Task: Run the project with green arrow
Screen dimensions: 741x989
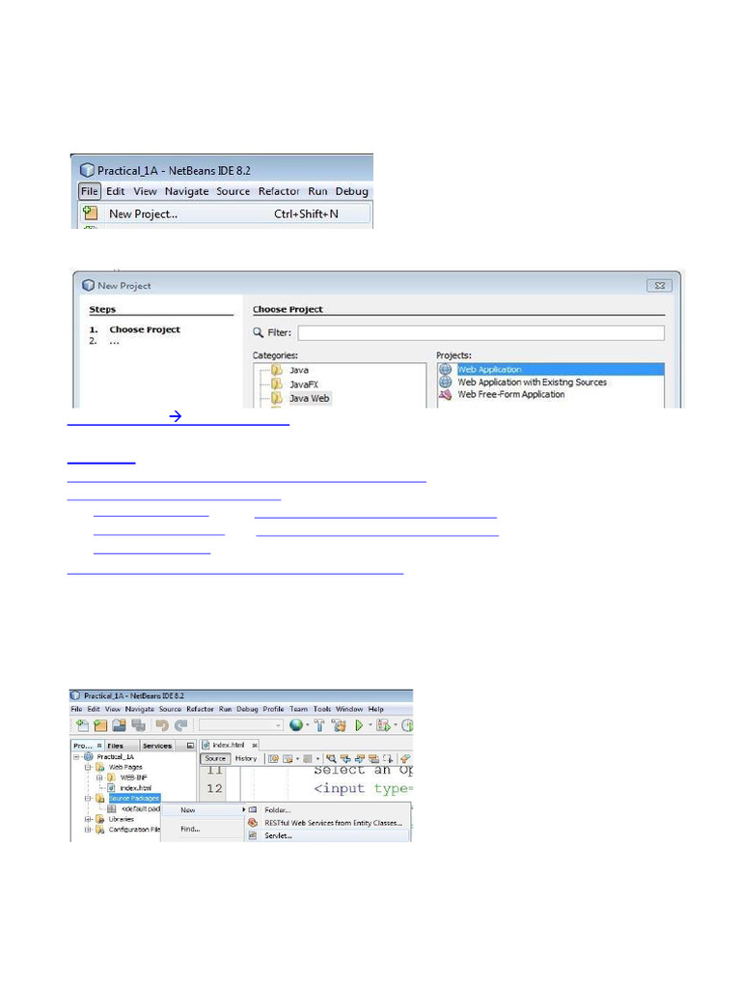Action: (x=359, y=725)
